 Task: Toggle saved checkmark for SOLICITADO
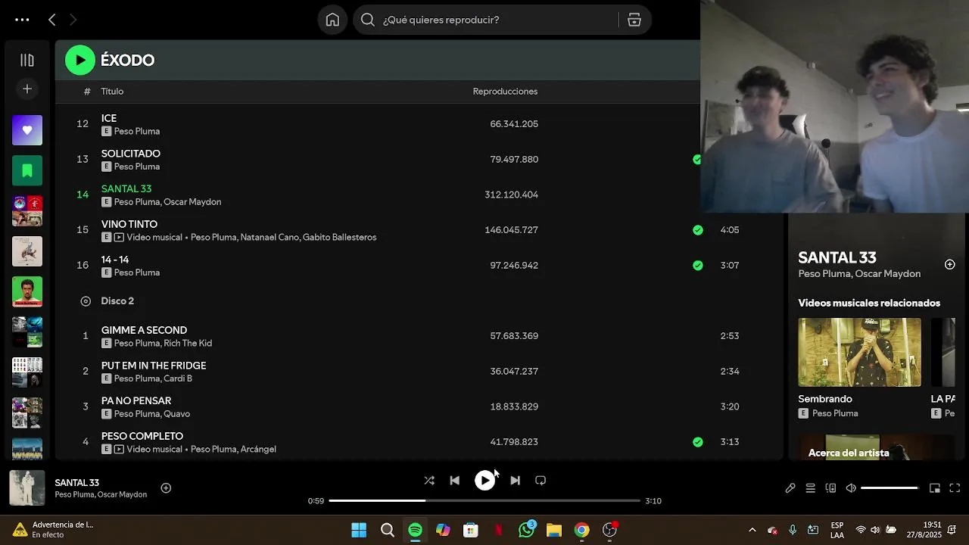coord(696,159)
